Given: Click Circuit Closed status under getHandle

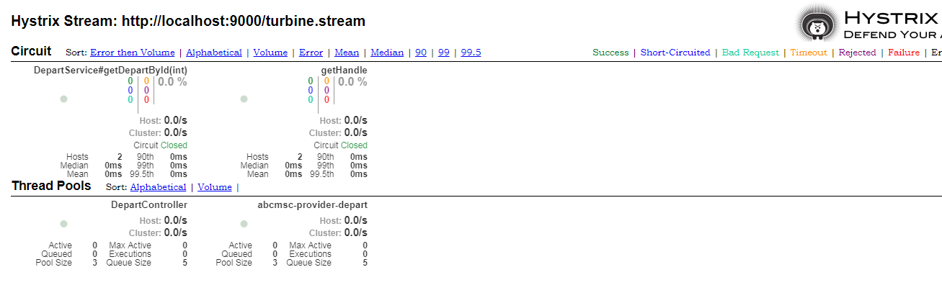Looking at the screenshot, I should 340,145.
